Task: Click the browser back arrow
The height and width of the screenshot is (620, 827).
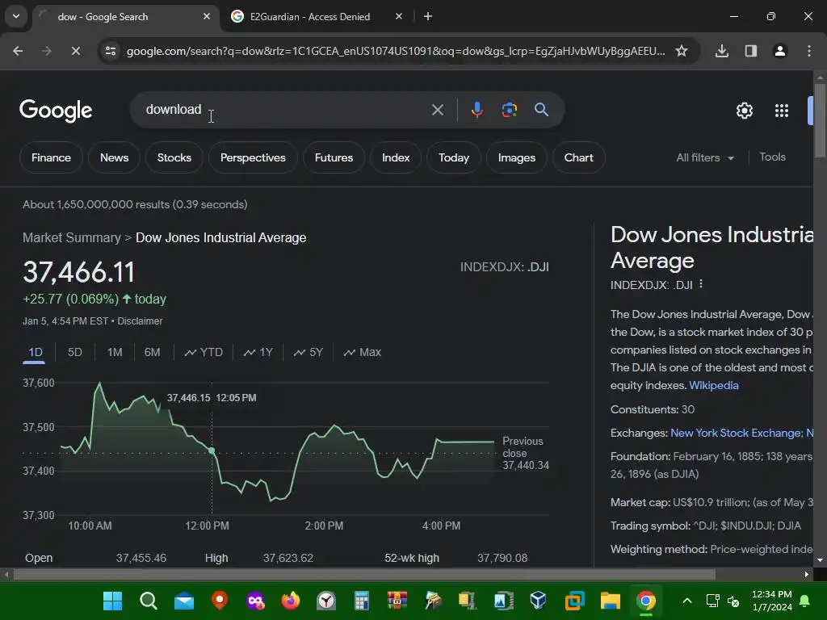Action: click(18, 51)
